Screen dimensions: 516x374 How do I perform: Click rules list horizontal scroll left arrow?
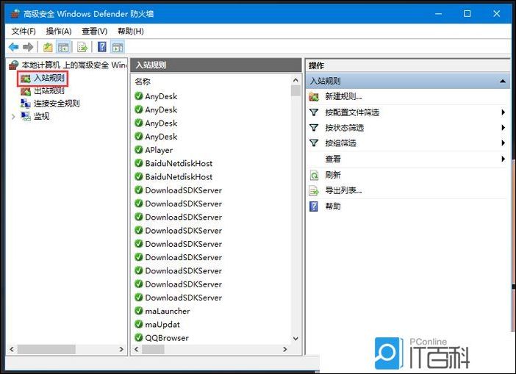click(137, 349)
